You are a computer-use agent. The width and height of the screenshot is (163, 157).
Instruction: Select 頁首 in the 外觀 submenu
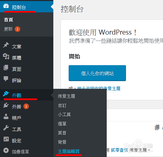[62, 133]
